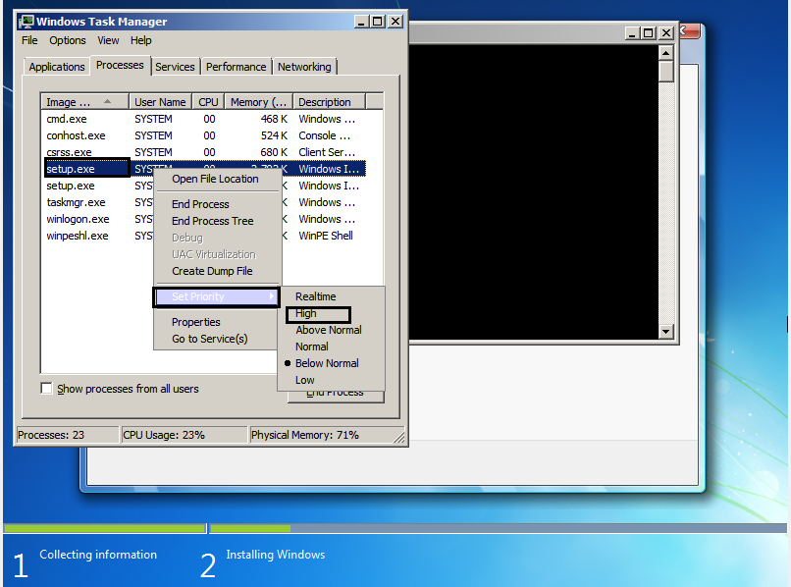This screenshot has width=791, height=587.
Task: Open the Help menu
Action: tap(140, 40)
